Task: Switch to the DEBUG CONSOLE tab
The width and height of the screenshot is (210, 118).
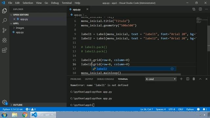Action: pos(105,79)
